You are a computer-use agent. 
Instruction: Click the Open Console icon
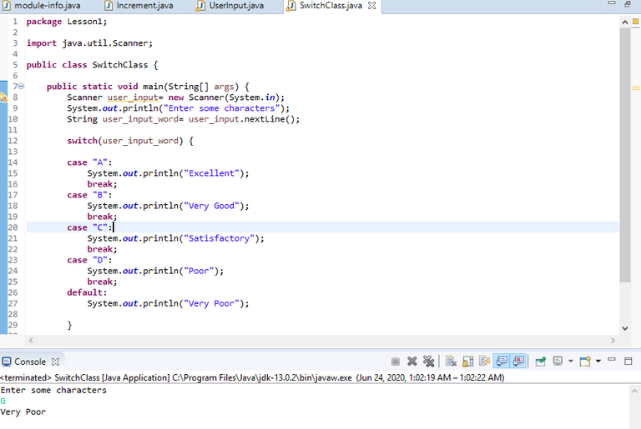(x=585, y=362)
